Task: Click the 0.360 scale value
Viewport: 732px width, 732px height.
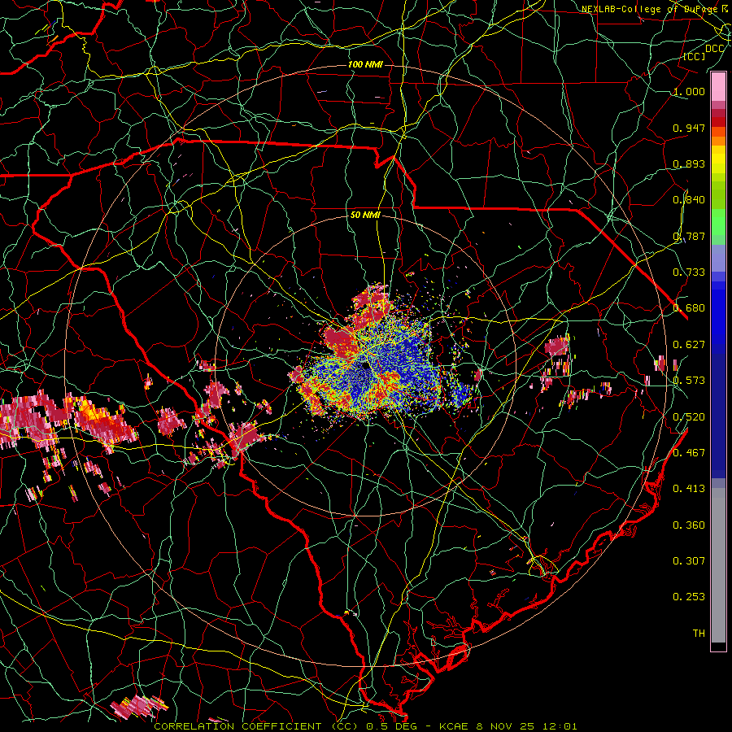Action: 689,525
